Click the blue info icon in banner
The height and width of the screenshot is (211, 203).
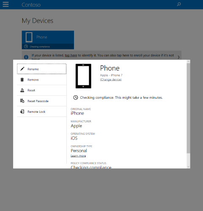pos(26,57)
